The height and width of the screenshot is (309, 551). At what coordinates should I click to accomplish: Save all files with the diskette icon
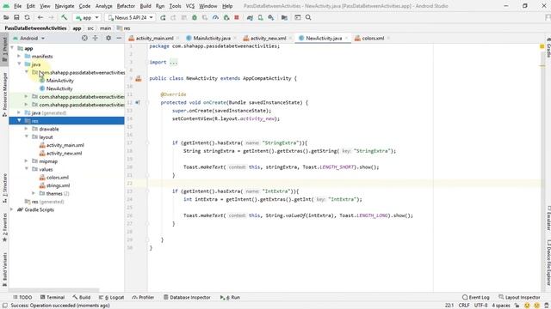pyautogui.click(x=16, y=17)
